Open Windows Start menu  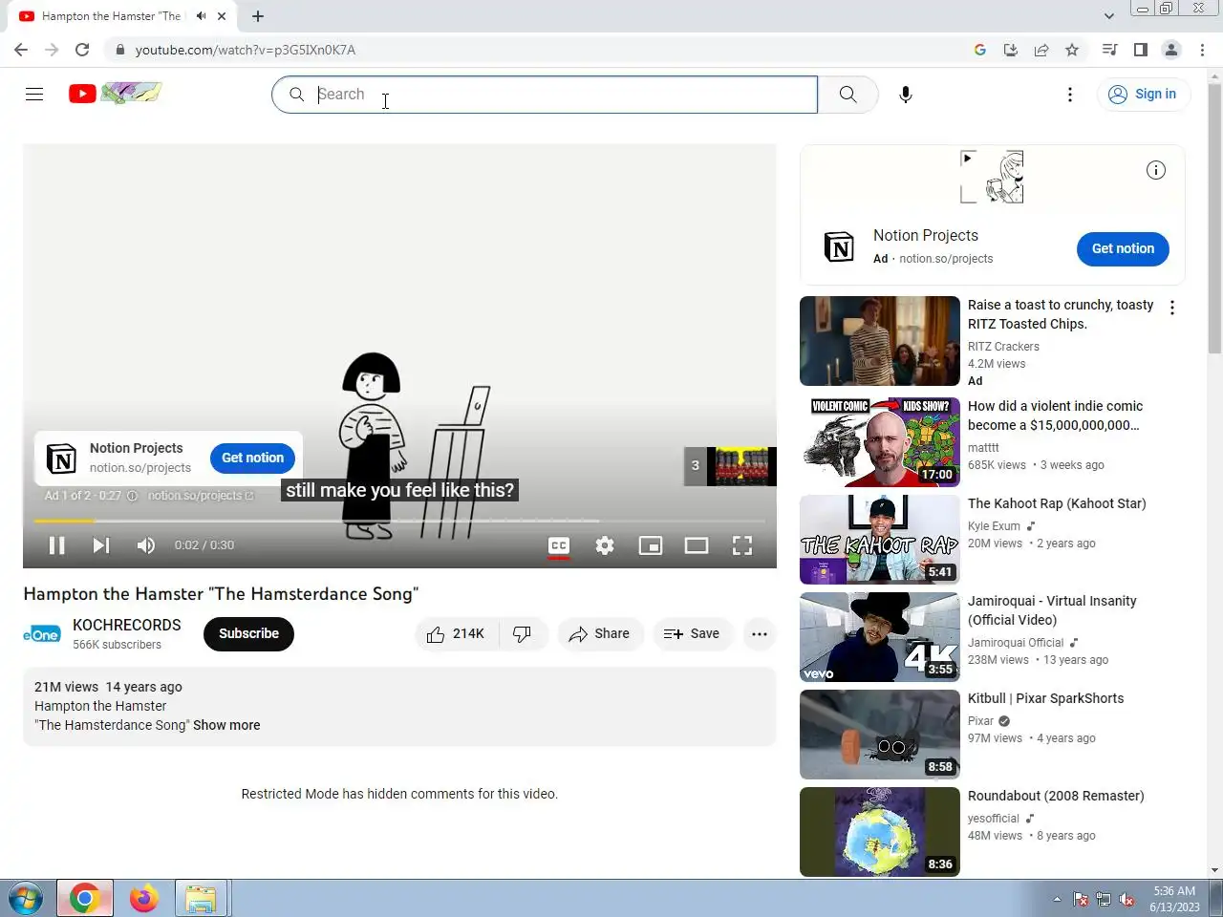tap(25, 899)
